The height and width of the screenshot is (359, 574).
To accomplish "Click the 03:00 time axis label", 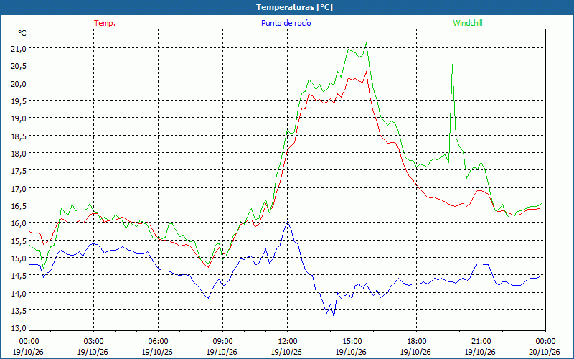I will tap(93, 342).
